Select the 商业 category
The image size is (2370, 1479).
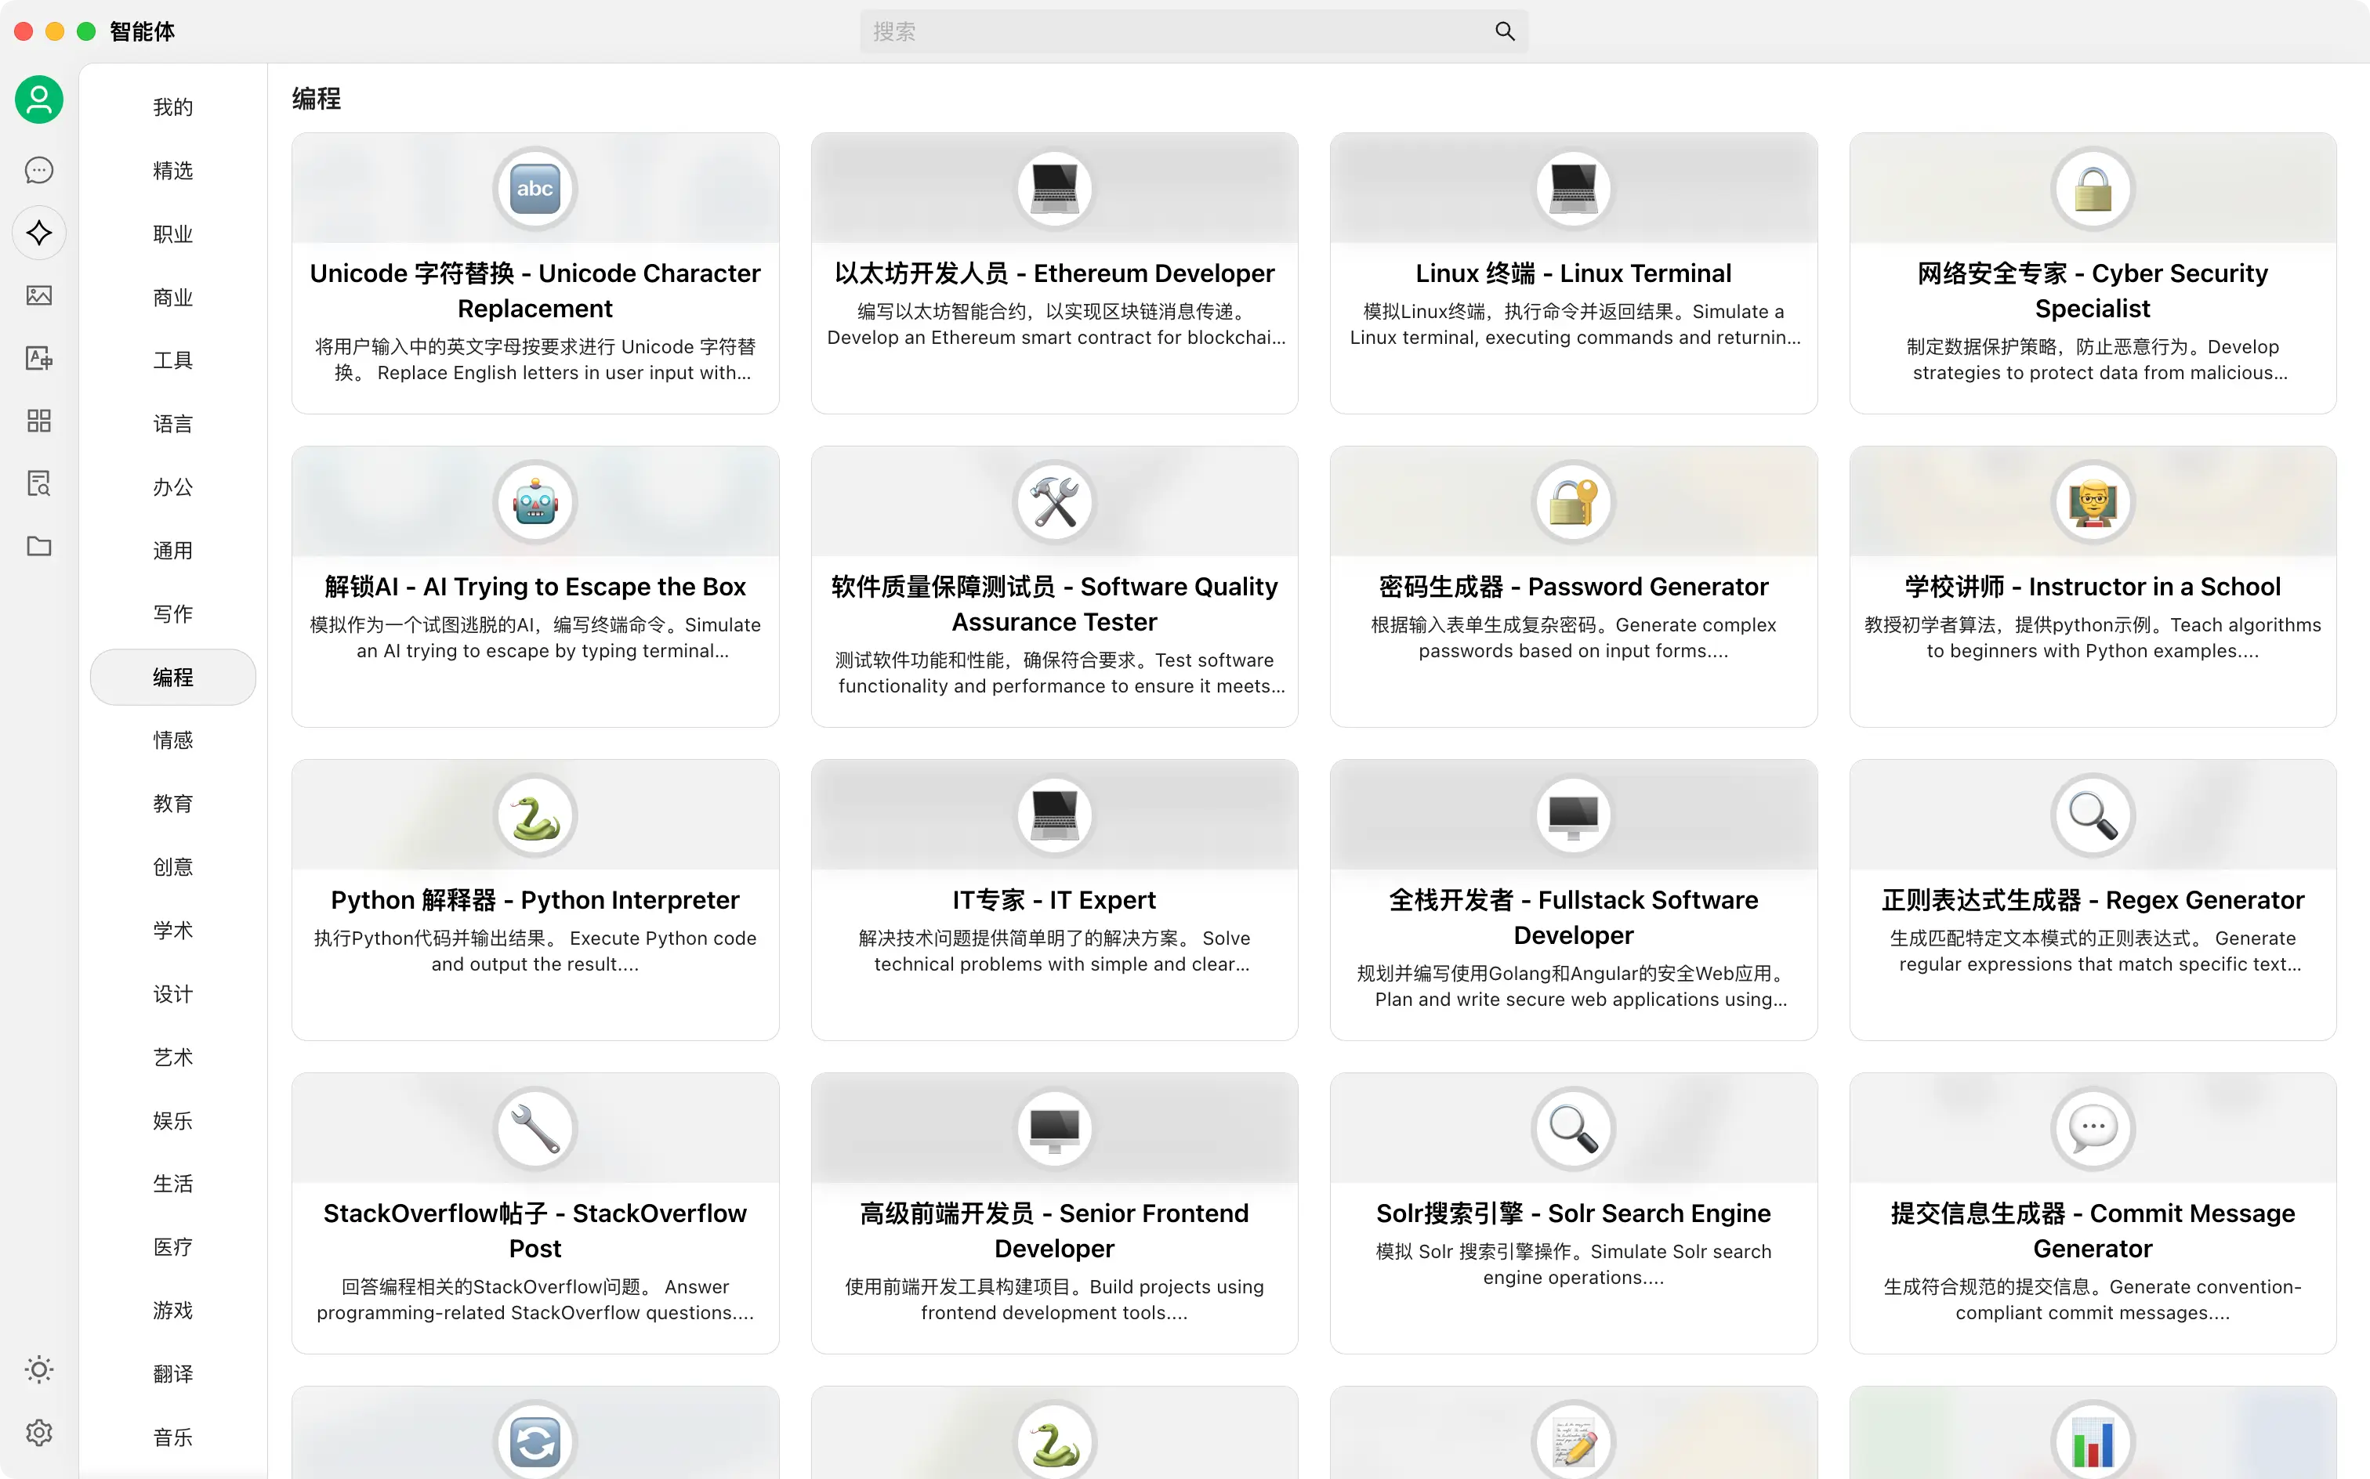pyautogui.click(x=173, y=298)
